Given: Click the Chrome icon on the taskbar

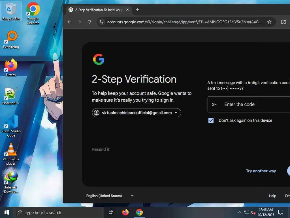Looking at the screenshot, I should click(x=139, y=212).
